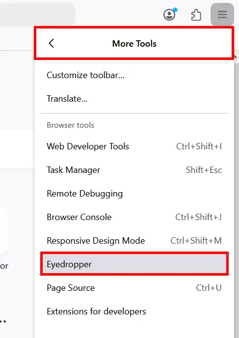This screenshot has width=239, height=338.
Task: Click the Browser tools section heading
Action: (x=70, y=125)
